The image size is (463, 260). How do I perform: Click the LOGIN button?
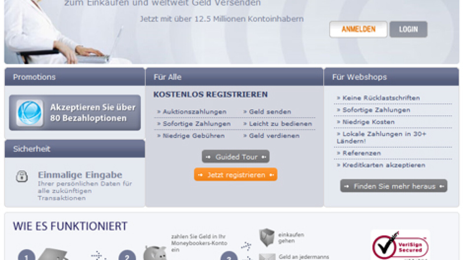click(408, 29)
